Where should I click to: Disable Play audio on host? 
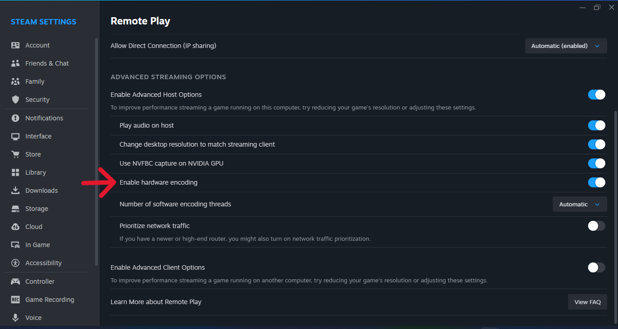tap(596, 125)
